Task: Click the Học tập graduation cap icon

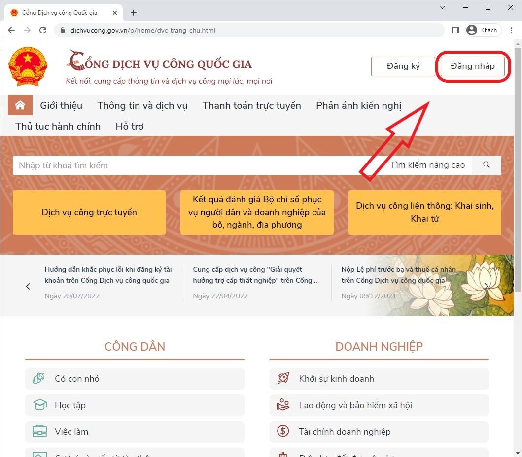Action: (x=39, y=405)
